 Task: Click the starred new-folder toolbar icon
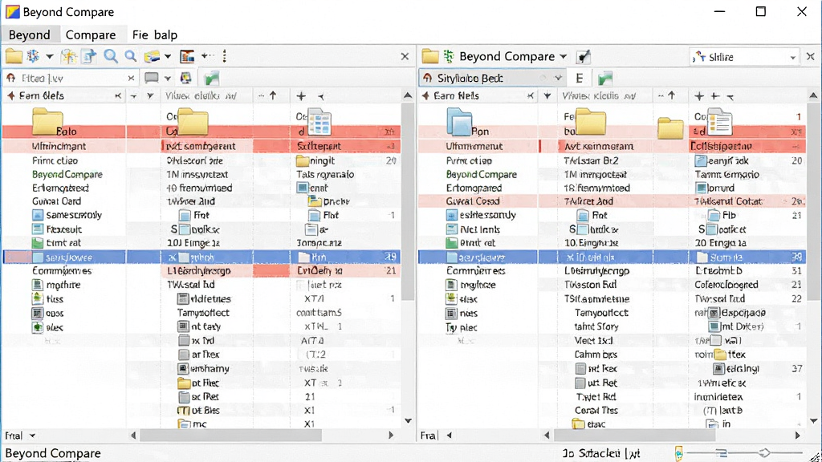pyautogui.click(x=68, y=56)
